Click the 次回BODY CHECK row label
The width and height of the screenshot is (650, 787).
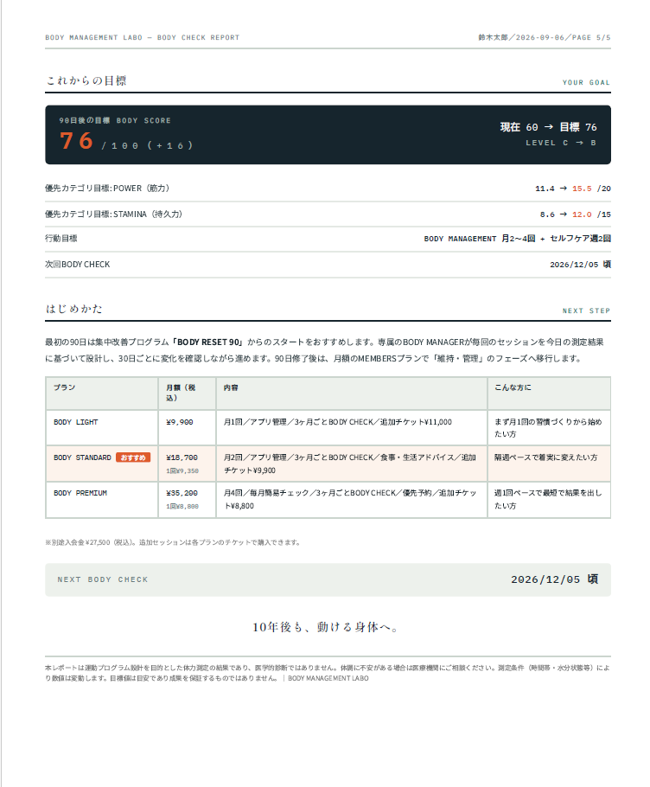tap(78, 264)
